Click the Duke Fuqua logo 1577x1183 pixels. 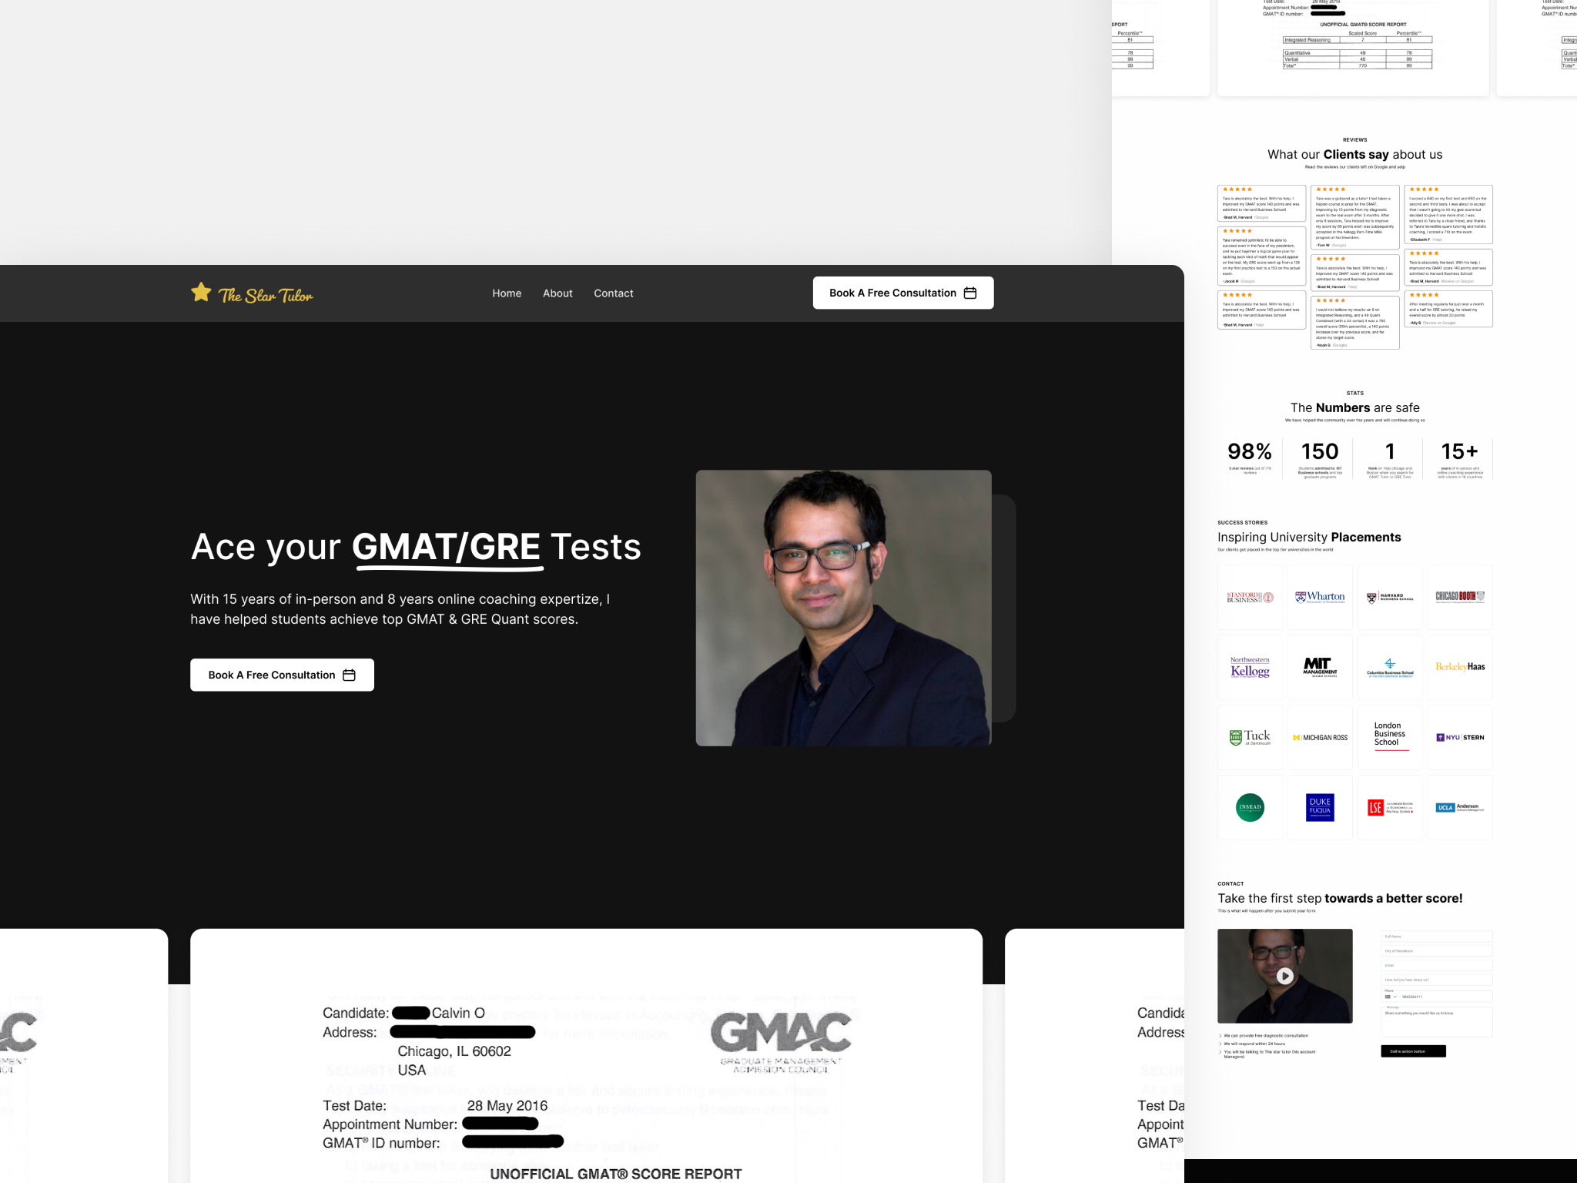(1320, 807)
